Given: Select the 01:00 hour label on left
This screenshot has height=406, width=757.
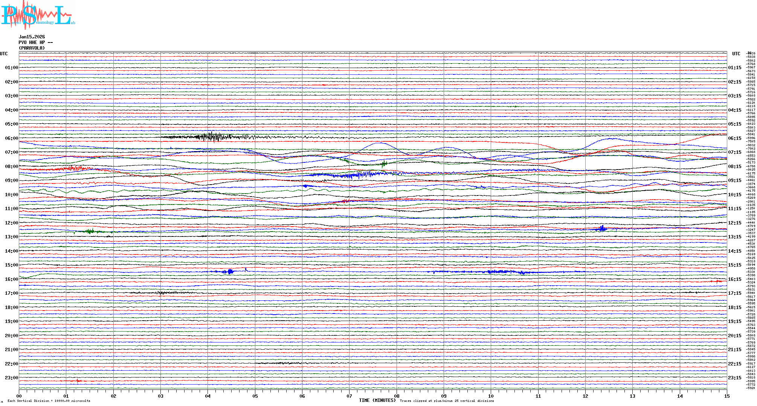Looking at the screenshot, I should pos(11,68).
